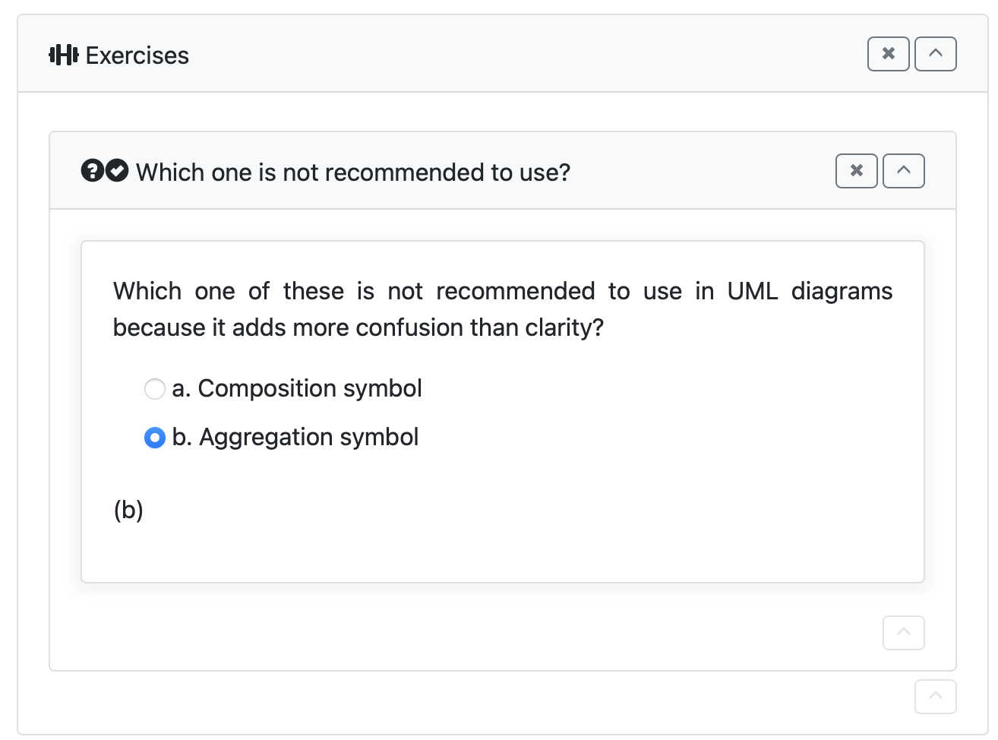
Task: Click the "(b)" answer text
Action: click(x=128, y=510)
